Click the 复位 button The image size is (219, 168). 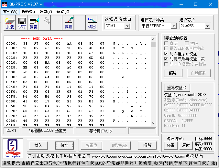(x=186, y=145)
